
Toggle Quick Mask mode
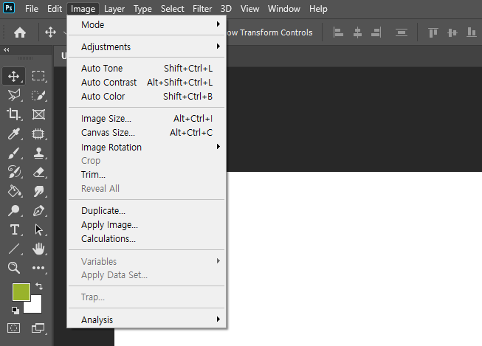pos(13,328)
